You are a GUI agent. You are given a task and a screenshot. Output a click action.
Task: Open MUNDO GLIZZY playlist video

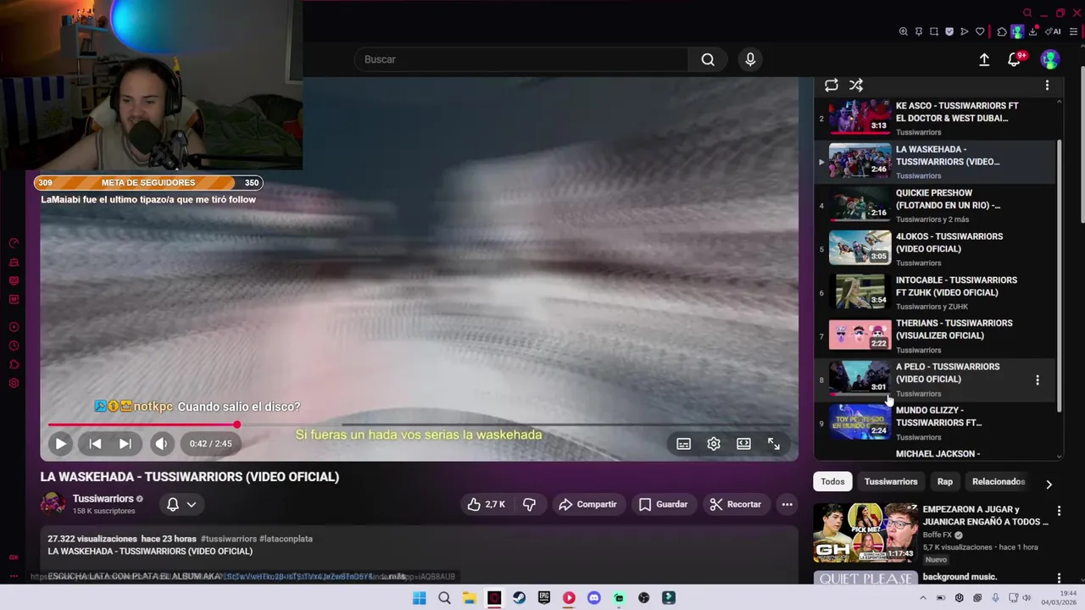coord(936,423)
